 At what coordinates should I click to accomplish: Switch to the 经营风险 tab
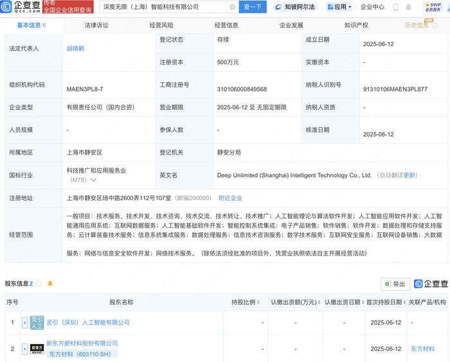(x=161, y=25)
